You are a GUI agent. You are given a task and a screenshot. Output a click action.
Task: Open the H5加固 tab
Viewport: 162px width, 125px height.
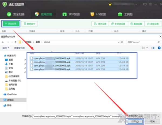[x=98, y=14]
